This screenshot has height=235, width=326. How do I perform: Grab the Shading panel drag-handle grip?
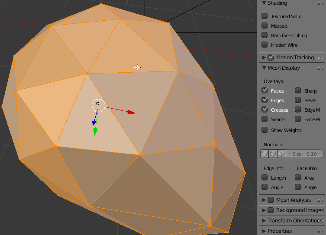320,3
